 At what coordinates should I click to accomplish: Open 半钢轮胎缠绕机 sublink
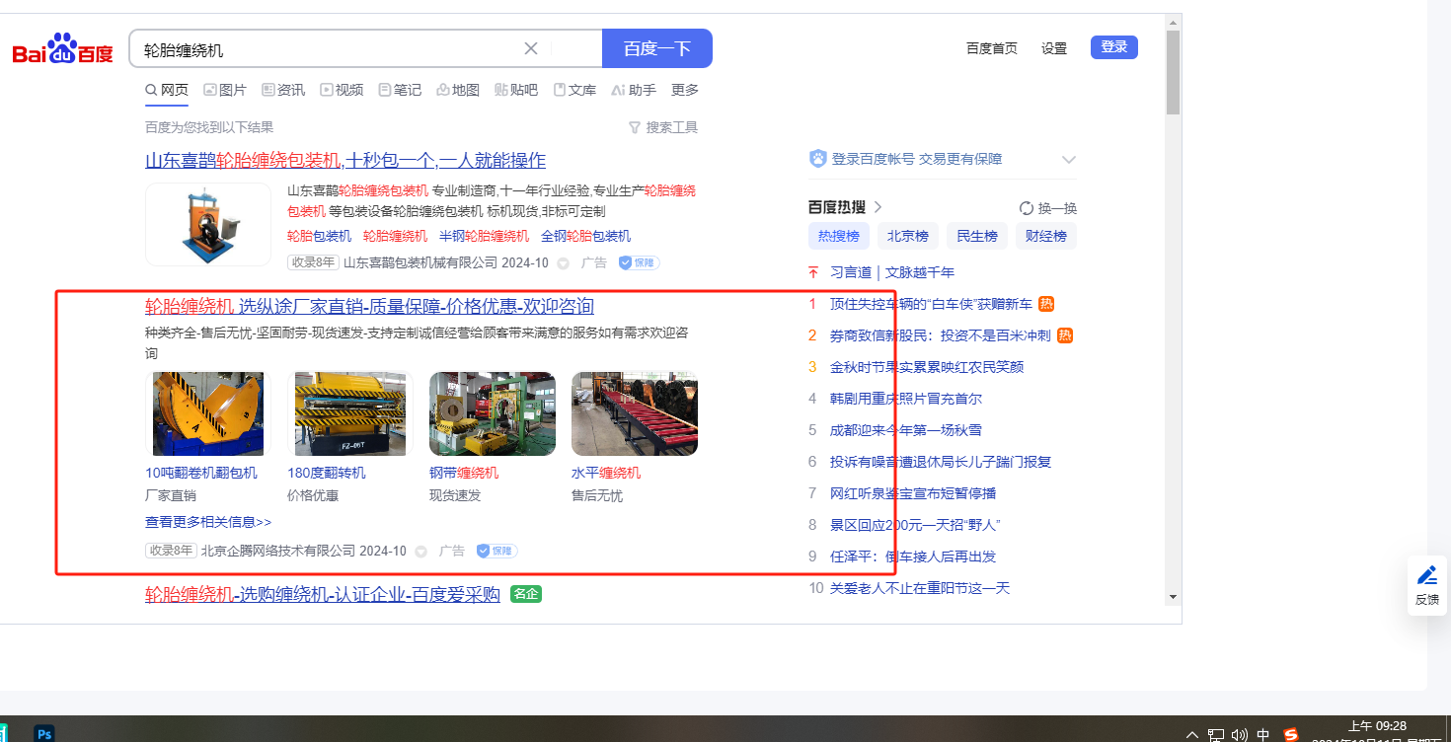click(x=485, y=236)
